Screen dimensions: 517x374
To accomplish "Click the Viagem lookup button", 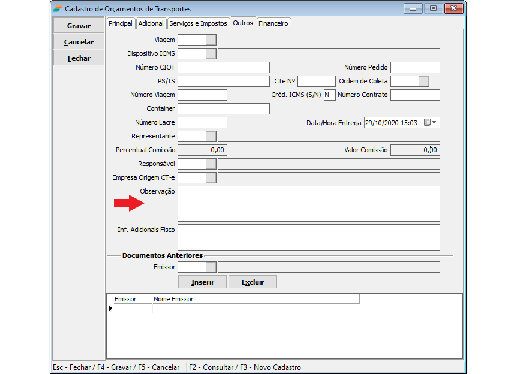I will point(211,40).
